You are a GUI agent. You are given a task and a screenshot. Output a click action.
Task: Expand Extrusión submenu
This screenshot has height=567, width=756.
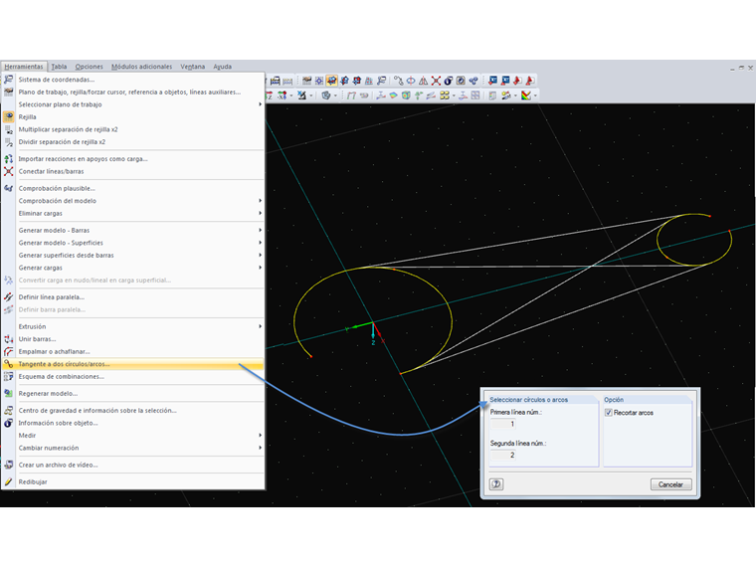(x=132, y=327)
